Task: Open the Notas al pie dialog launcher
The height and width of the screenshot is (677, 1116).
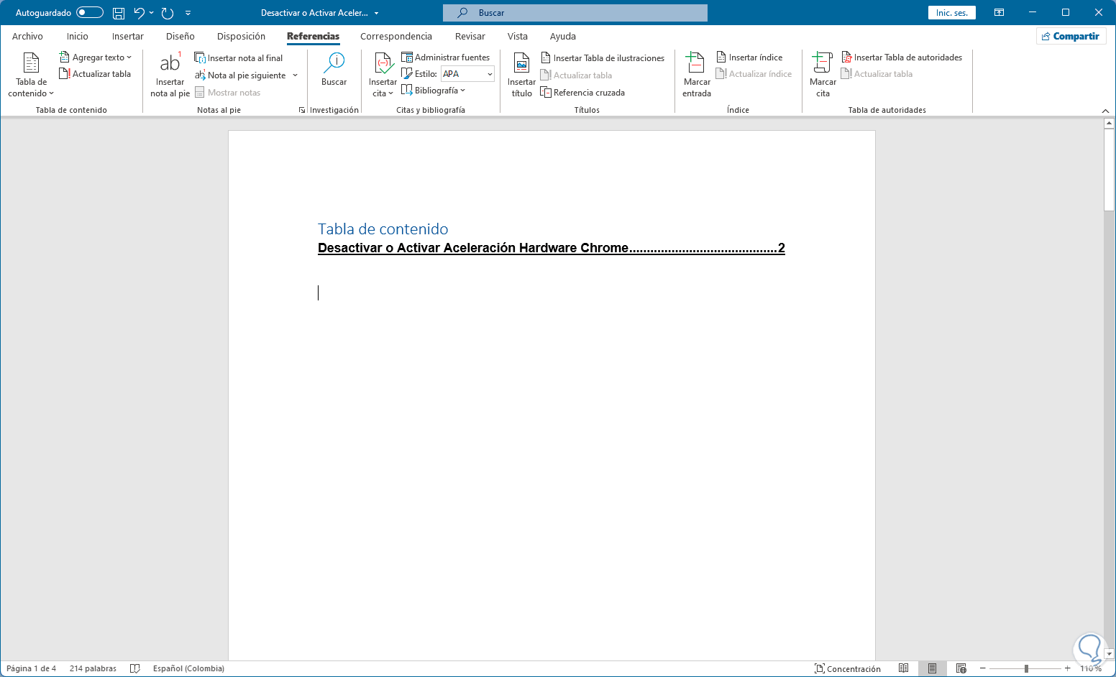Action: (x=302, y=110)
